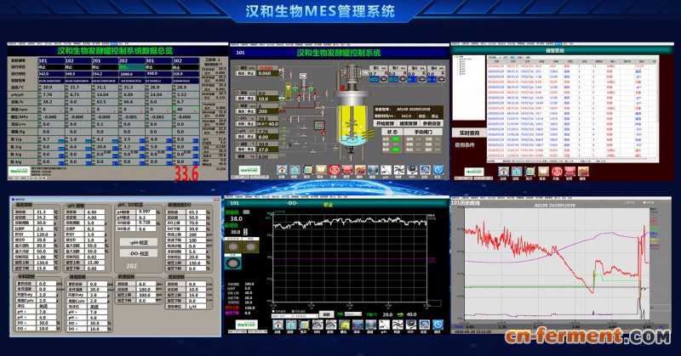Open blue clock icon in control window toolbar
This screenshot has width=681, height=356.
click(x=438, y=170)
